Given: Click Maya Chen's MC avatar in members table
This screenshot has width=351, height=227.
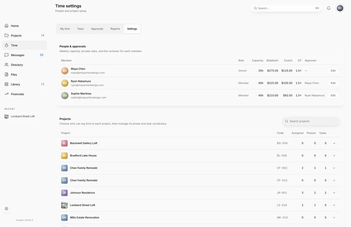Looking at the screenshot, I should tap(65, 71).
